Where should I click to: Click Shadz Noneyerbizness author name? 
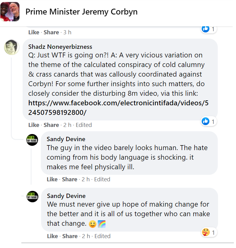click(x=60, y=47)
